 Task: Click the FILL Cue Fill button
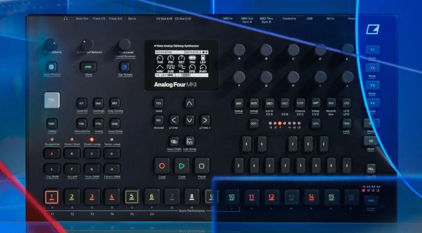tap(371, 169)
